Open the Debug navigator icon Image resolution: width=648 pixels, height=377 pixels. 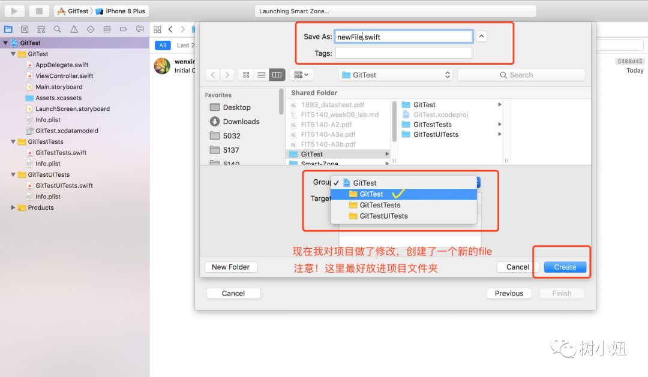point(107,29)
